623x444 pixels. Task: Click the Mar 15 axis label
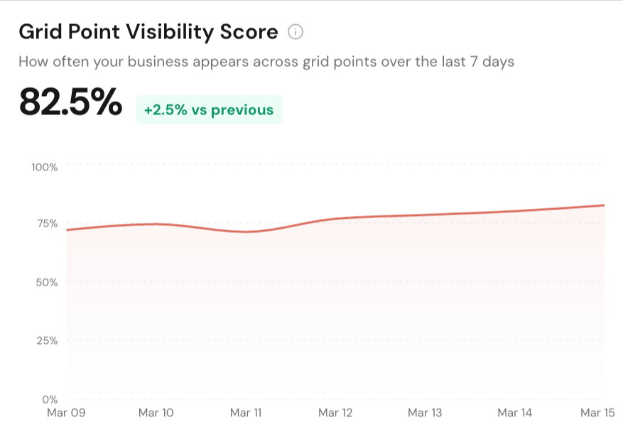(x=595, y=413)
